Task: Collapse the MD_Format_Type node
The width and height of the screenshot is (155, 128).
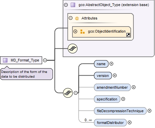Action: (45, 60)
